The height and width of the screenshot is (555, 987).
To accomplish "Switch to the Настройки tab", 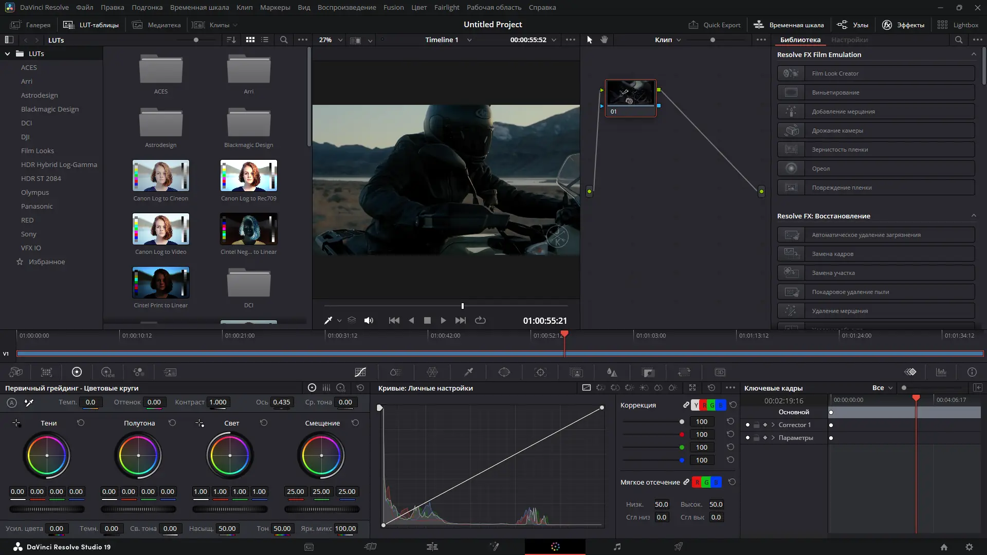I will [849, 40].
